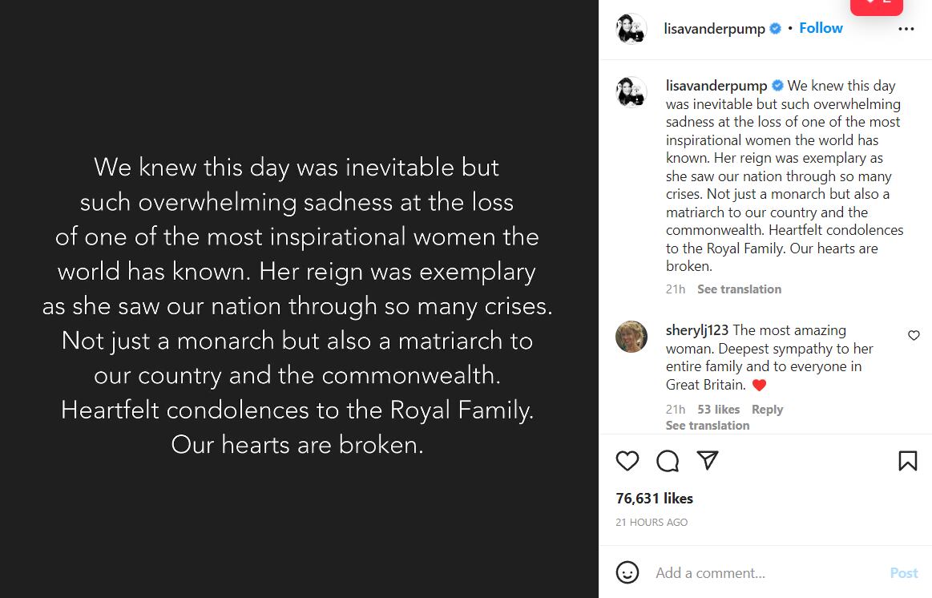Open the post permalink via 21 HOURS AGO

652,522
